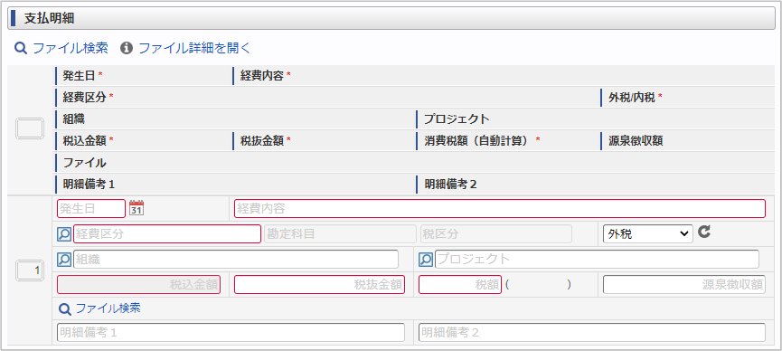Screen dimensions: 782x351
Task: Click the info icon before ファイル詳細を開く
Action: point(127,48)
